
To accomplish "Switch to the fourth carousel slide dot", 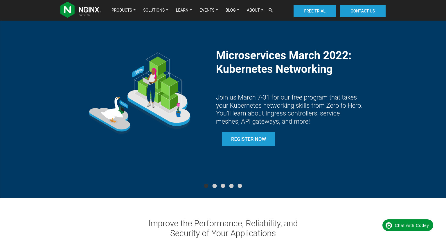I will (231, 186).
